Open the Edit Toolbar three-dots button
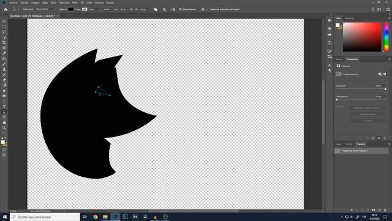This screenshot has height=221, width=392. coord(4,133)
